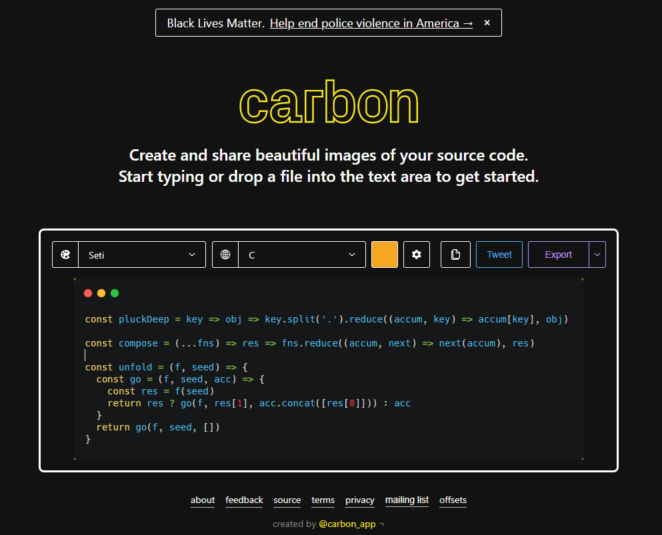The height and width of the screenshot is (535, 662).
Task: Open the terms footer link
Action: pyautogui.click(x=323, y=500)
